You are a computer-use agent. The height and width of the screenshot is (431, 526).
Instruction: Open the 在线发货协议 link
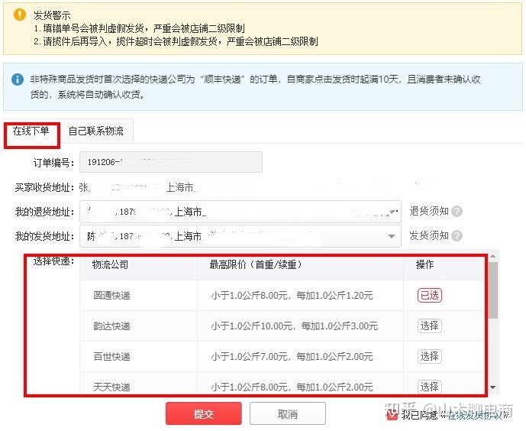coord(478,414)
